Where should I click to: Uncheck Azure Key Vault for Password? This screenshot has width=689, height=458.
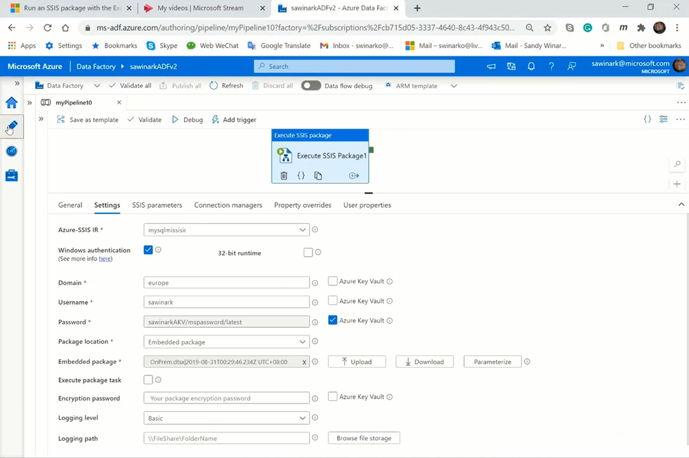point(332,320)
